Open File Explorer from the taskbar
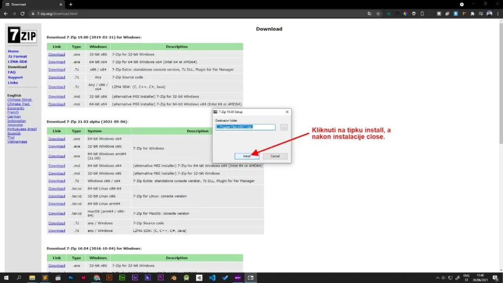Viewport: 503px width, 283px height. 32,278
